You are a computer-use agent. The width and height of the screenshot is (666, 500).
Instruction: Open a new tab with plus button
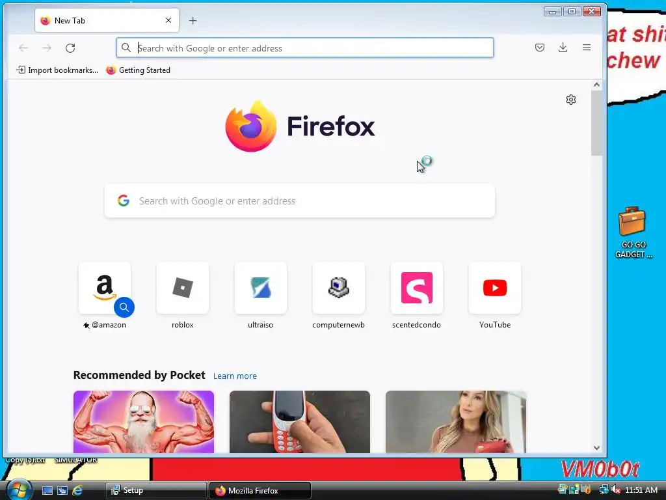[x=193, y=20]
